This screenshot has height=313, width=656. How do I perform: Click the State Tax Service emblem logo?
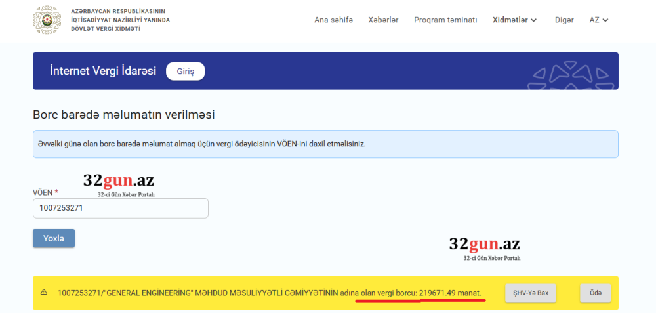click(x=47, y=20)
